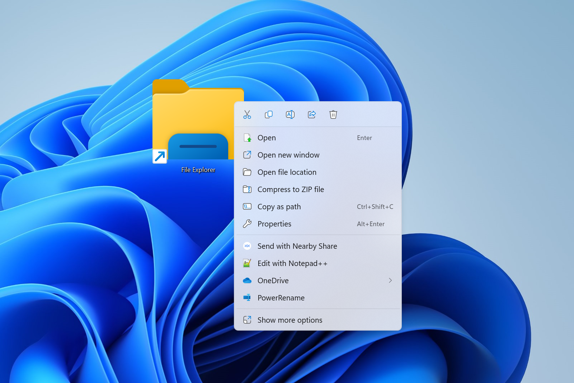The image size is (574, 383).
Task: Select Compress to ZIP file
Action: 291,190
